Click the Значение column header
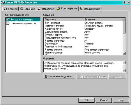The width and height of the screenshot is (131, 105). coord(103,19)
